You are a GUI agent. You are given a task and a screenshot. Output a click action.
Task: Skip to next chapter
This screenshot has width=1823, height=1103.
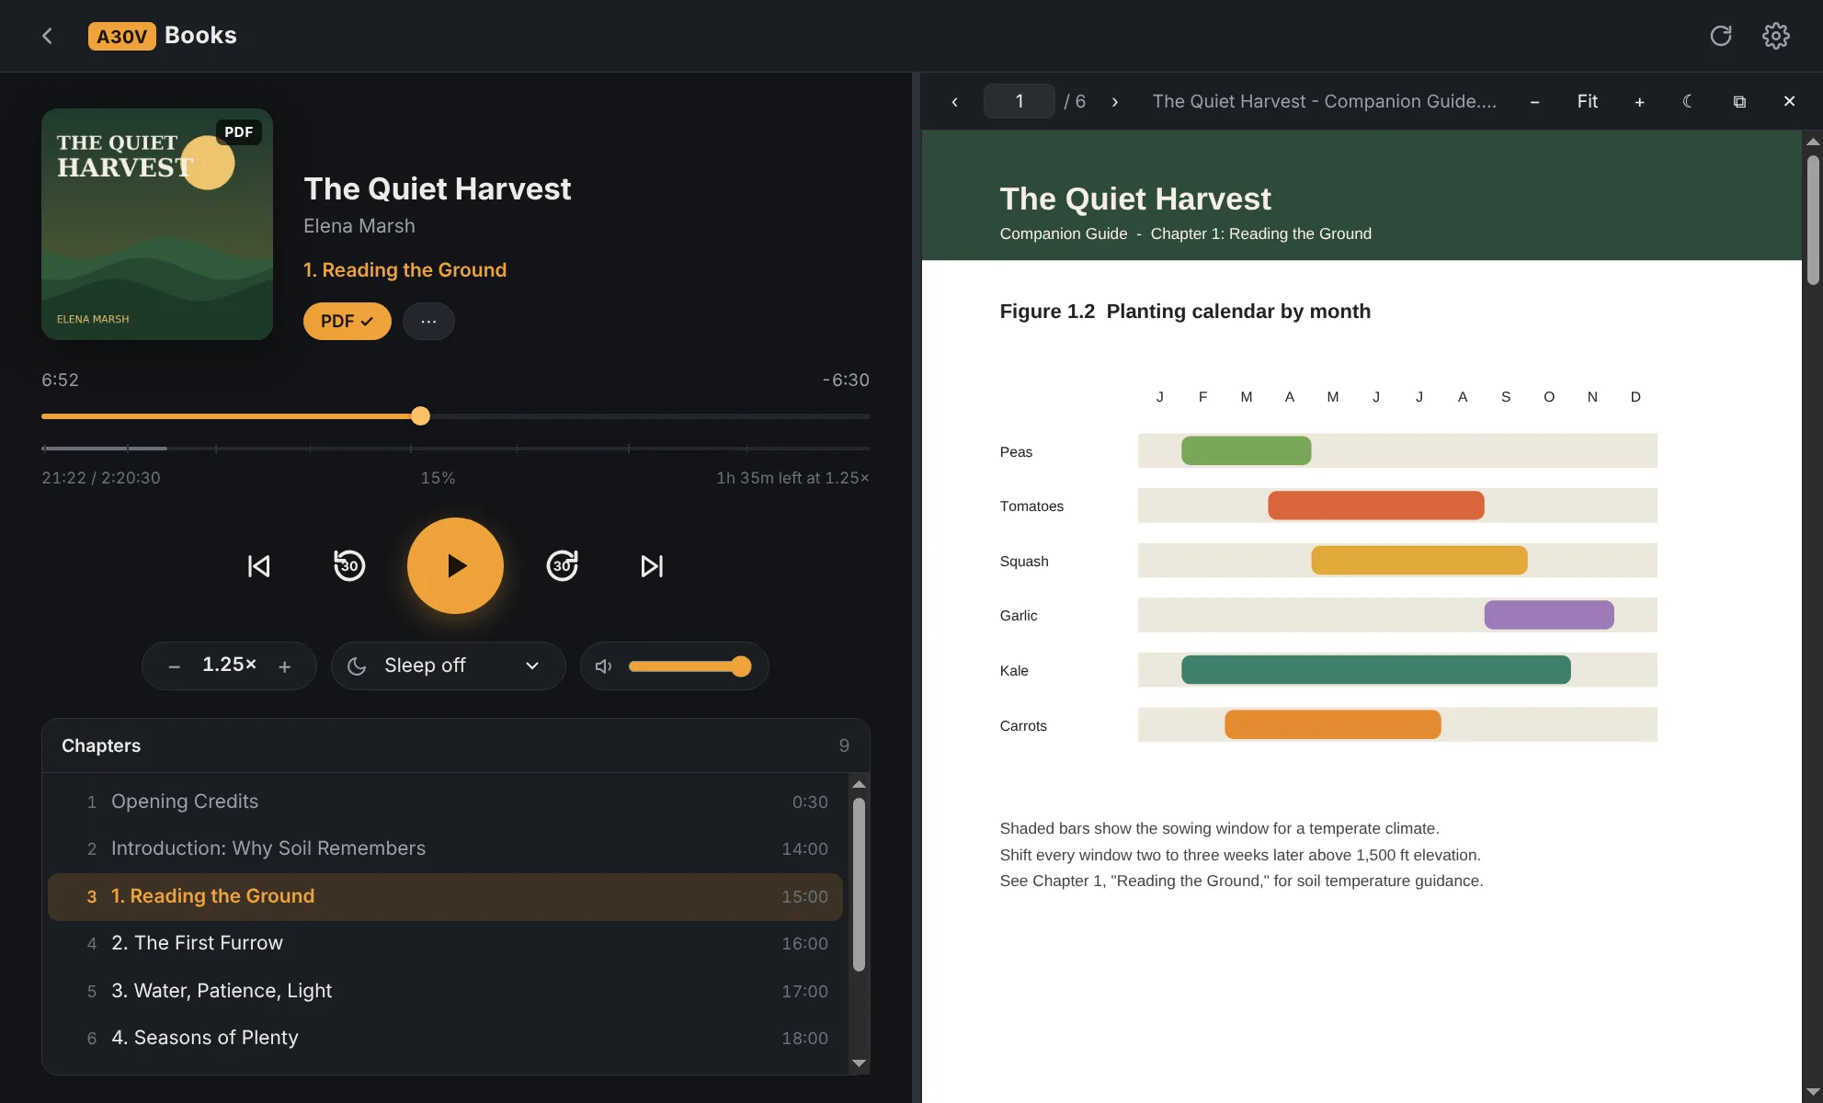(652, 566)
